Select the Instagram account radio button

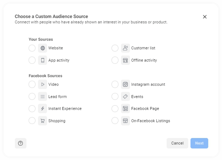[x=115, y=84]
